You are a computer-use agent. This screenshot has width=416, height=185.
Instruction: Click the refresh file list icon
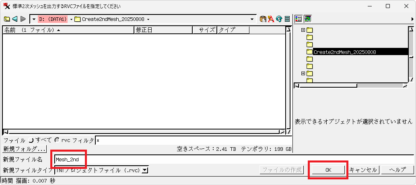click(x=279, y=19)
